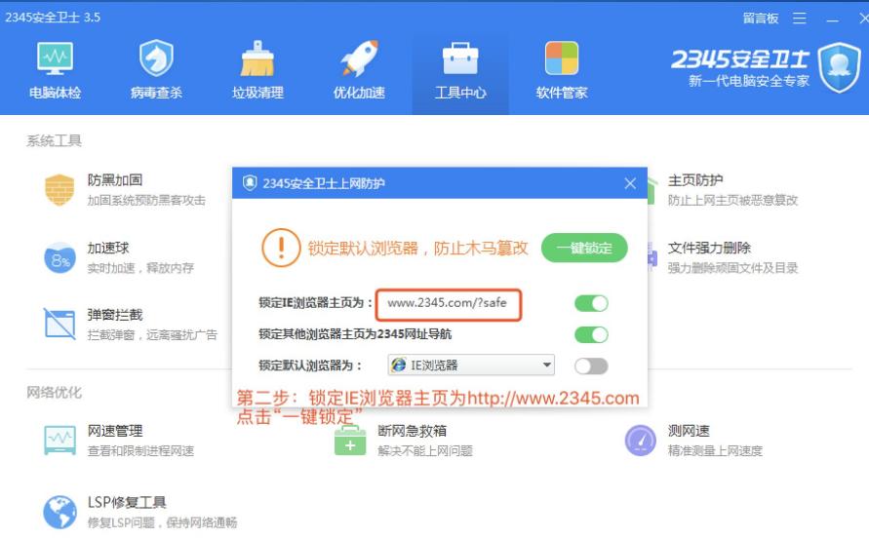Select the LSP修复工具 title
The height and width of the screenshot is (539, 869).
coord(127,502)
